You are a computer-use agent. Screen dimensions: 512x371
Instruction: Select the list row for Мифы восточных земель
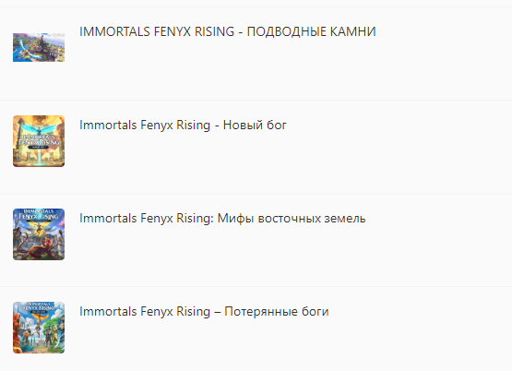(256, 240)
